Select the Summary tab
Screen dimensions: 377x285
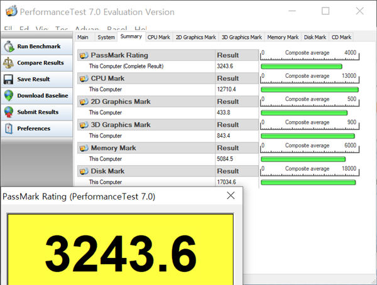pyautogui.click(x=131, y=36)
